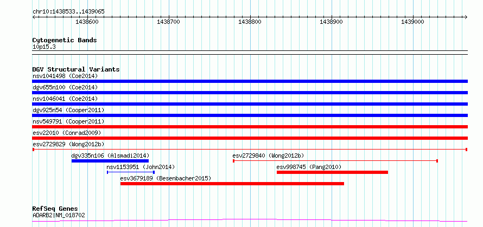Click the 1438600 ruler position label
Viewport: 483px width, 227px height.
click(87, 22)
